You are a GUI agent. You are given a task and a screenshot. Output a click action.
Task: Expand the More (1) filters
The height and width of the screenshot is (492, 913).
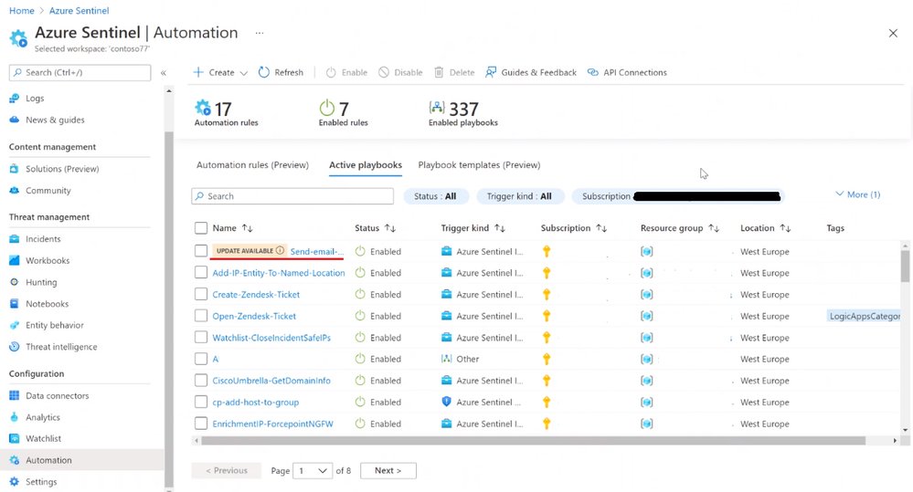[x=857, y=194]
